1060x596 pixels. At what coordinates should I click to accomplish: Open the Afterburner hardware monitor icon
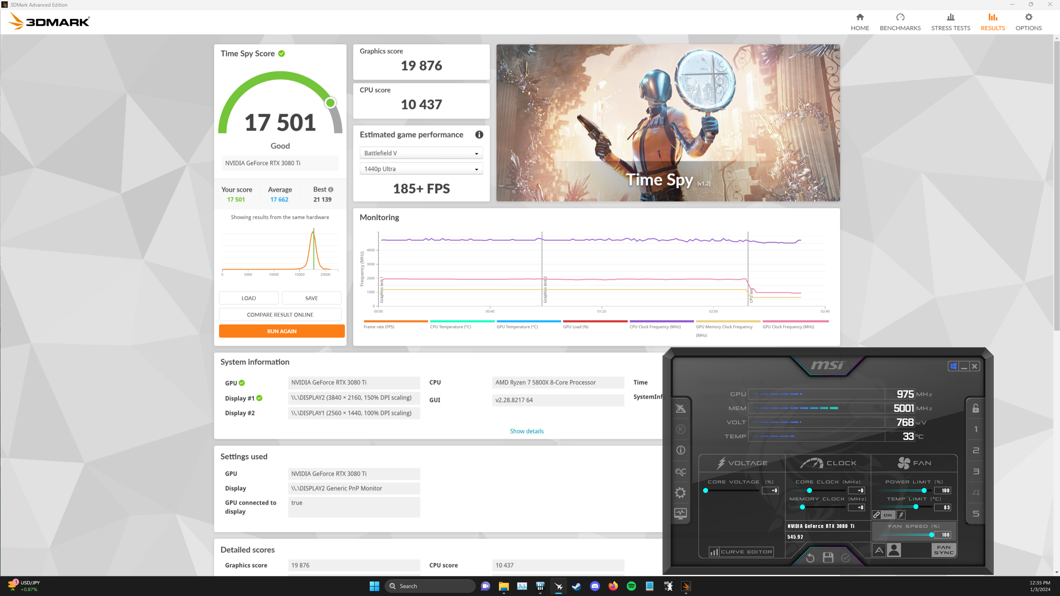(680, 514)
